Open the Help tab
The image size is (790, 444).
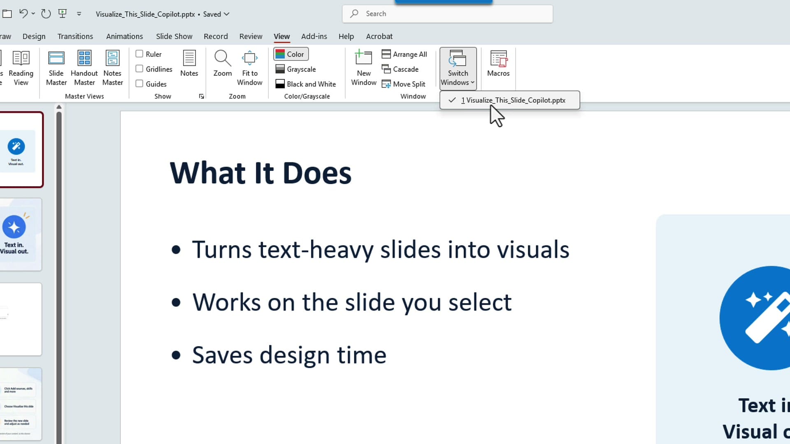[x=346, y=36]
